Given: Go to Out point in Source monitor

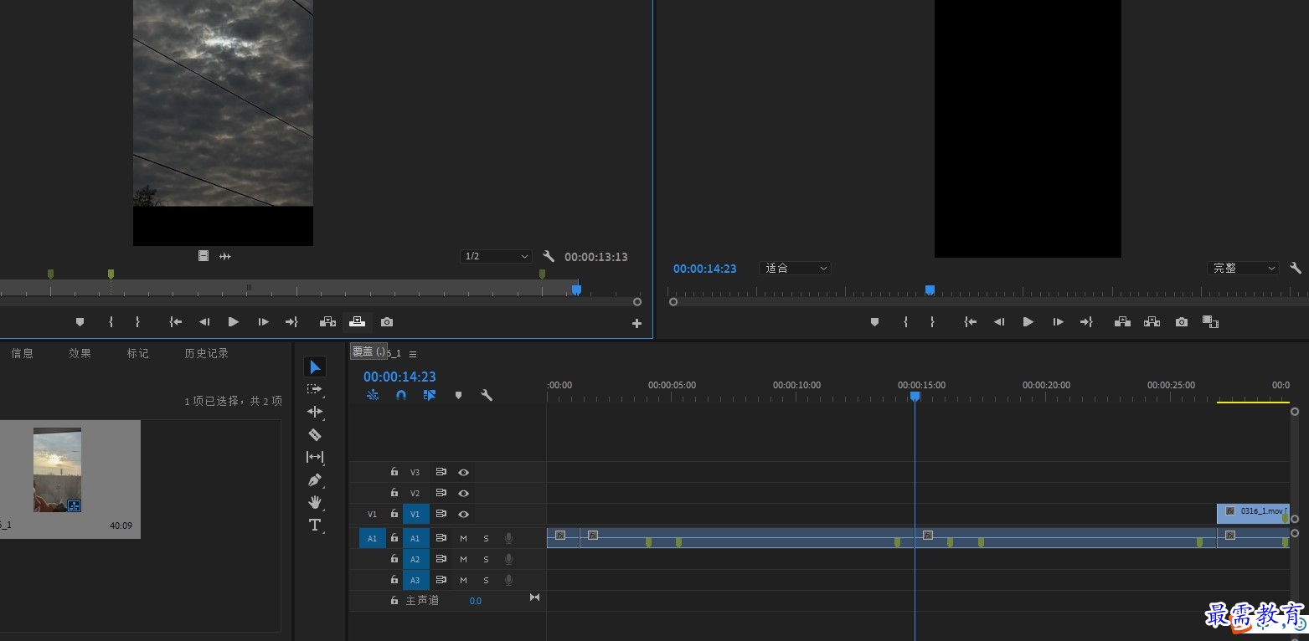Looking at the screenshot, I should (x=291, y=322).
